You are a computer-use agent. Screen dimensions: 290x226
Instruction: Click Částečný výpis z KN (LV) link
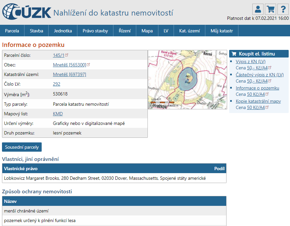(x=260, y=75)
